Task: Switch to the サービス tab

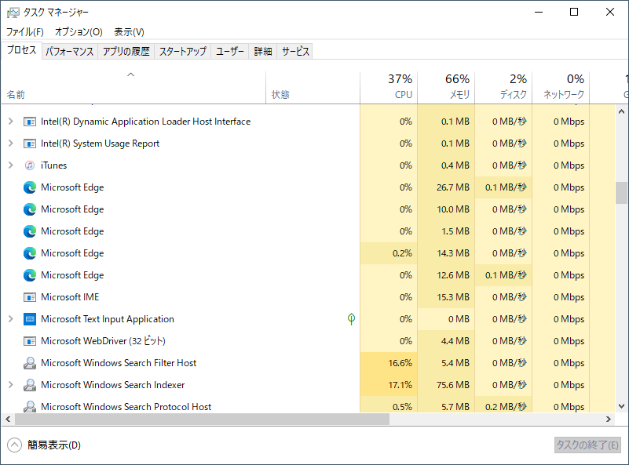Action: point(295,51)
